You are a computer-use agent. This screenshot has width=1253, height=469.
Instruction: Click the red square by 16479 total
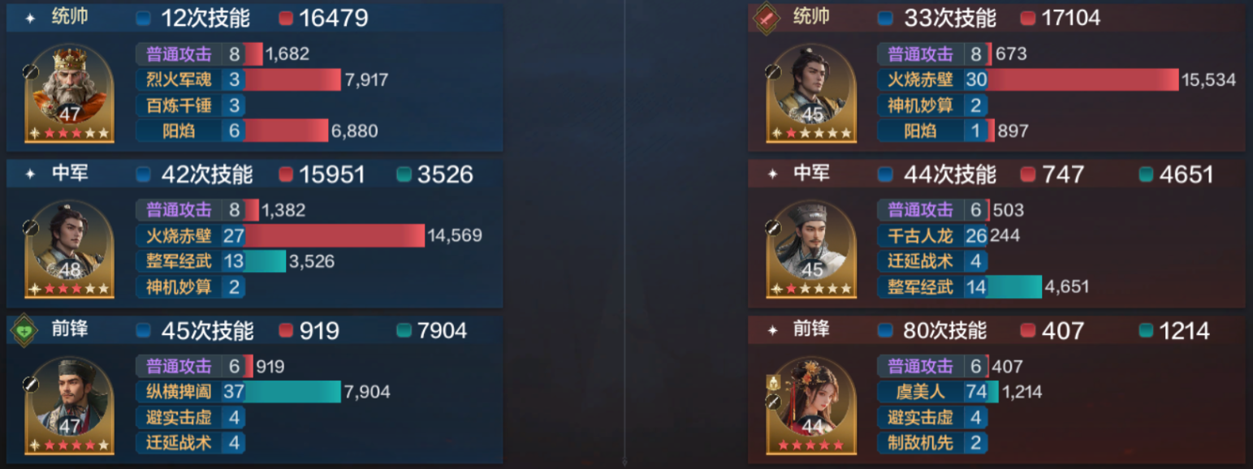click(286, 18)
